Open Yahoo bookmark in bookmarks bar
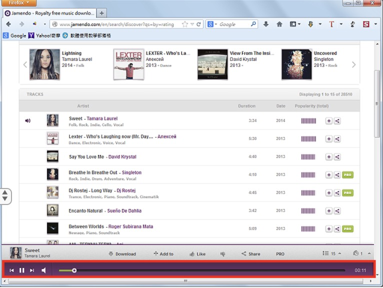The image size is (383, 288). coord(44,35)
